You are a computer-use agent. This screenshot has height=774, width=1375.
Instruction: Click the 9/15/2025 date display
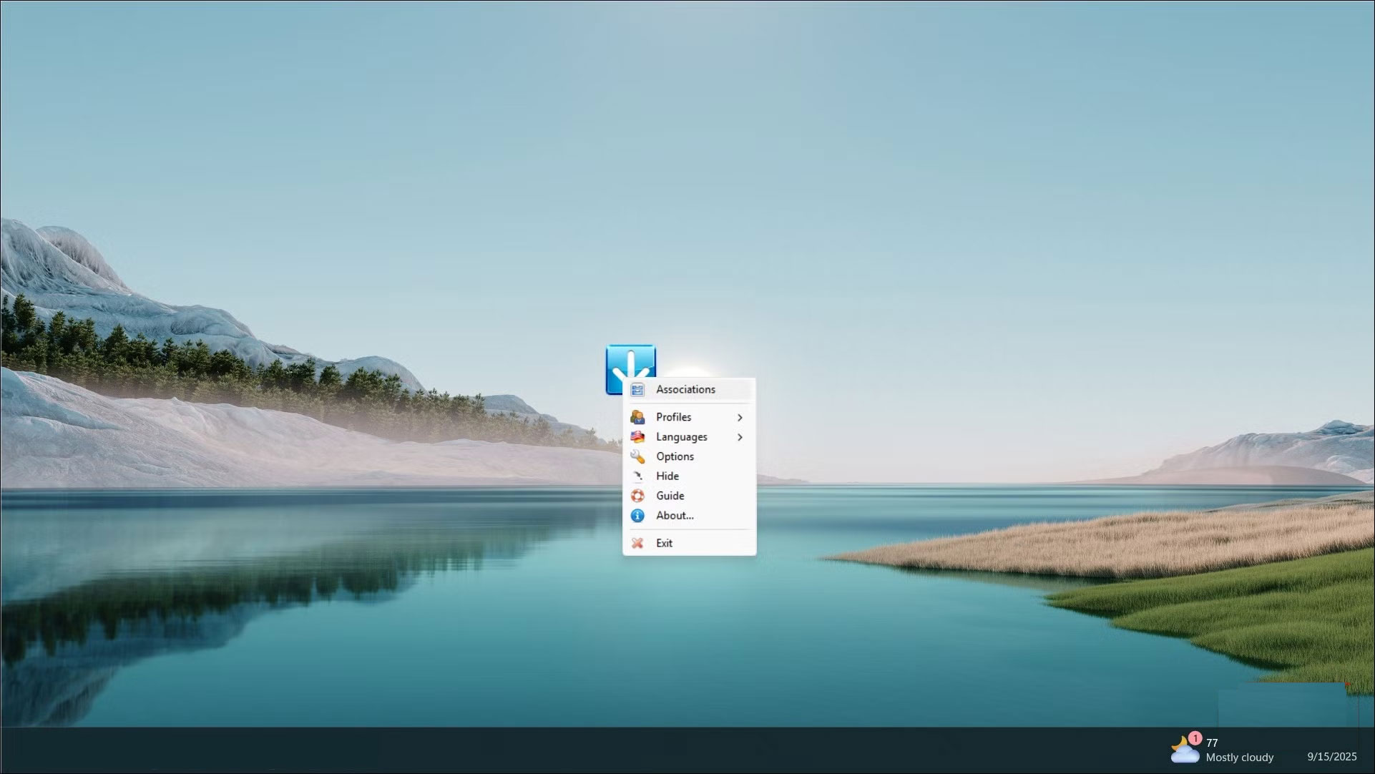point(1332,756)
